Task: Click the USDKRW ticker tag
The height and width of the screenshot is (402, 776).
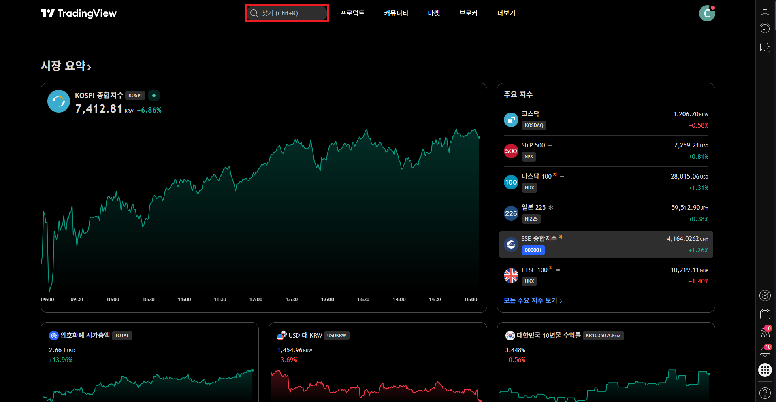Action: [x=337, y=336]
